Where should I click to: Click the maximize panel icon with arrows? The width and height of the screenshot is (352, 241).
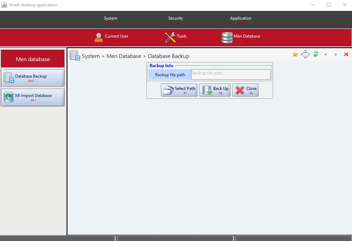tap(305, 54)
